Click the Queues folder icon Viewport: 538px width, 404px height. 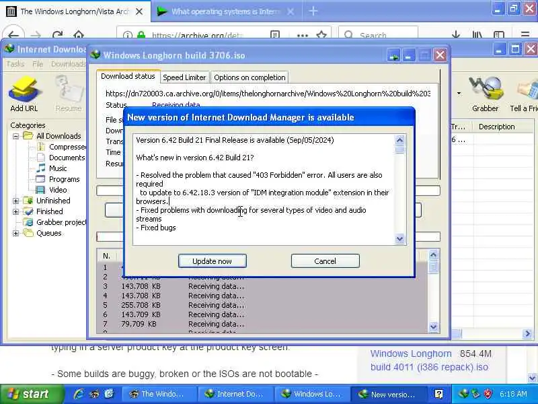click(x=28, y=233)
